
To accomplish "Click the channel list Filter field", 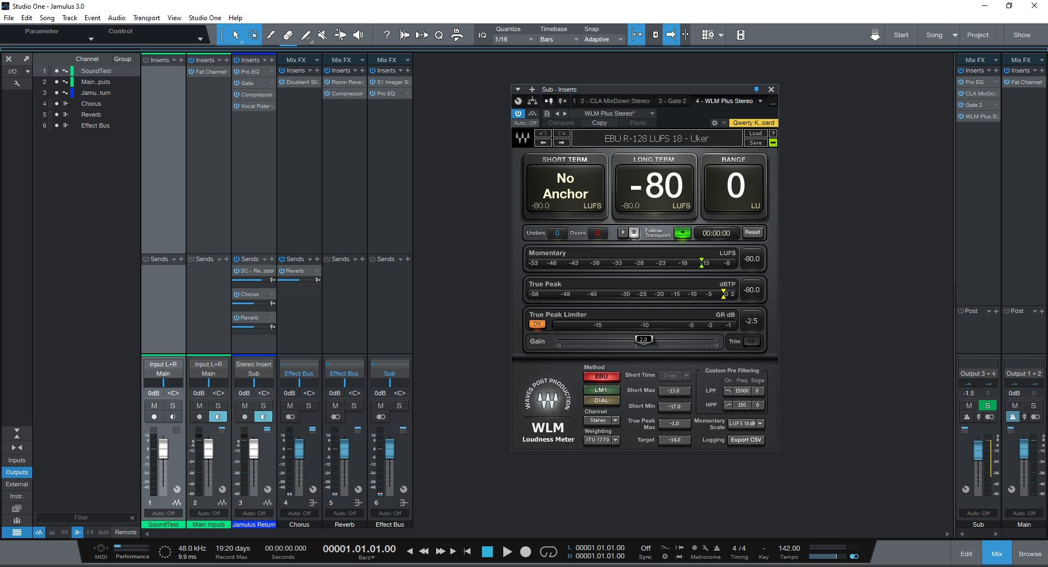I will (x=81, y=517).
